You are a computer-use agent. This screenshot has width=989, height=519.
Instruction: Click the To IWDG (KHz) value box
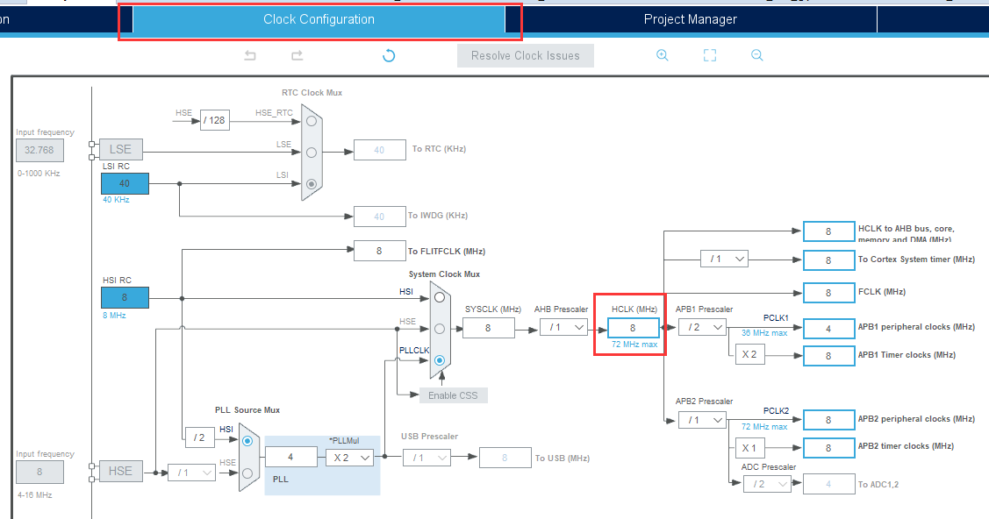[x=380, y=216]
